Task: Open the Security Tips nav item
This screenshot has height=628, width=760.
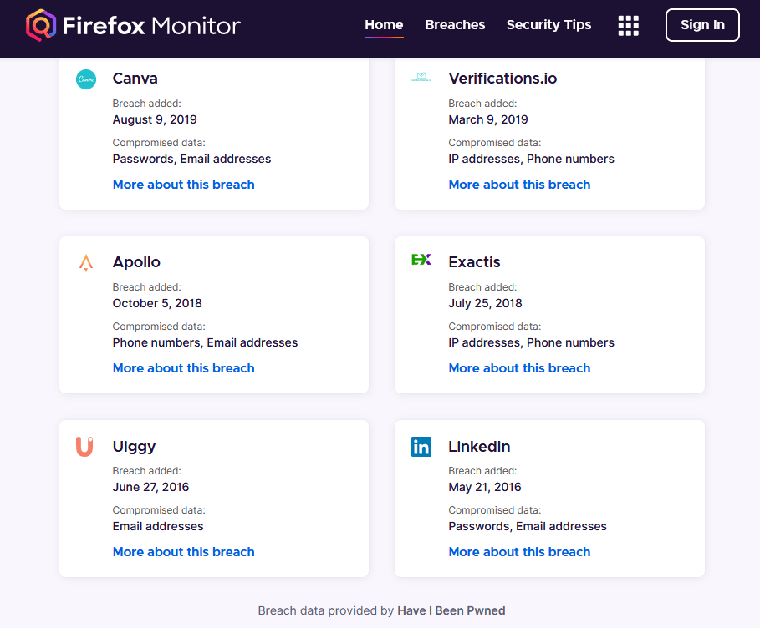Action: click(x=548, y=25)
